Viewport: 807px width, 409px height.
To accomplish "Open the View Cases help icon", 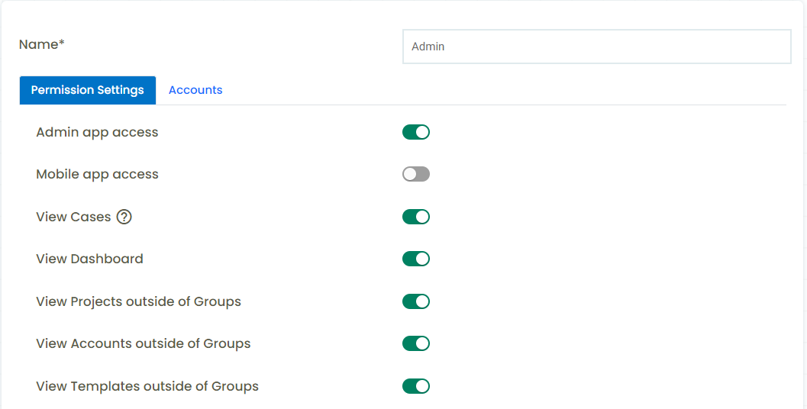I will (x=124, y=217).
